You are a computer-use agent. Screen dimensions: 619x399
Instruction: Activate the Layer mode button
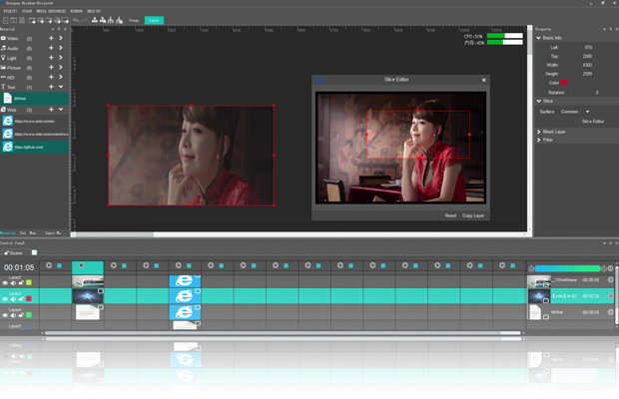155,20
